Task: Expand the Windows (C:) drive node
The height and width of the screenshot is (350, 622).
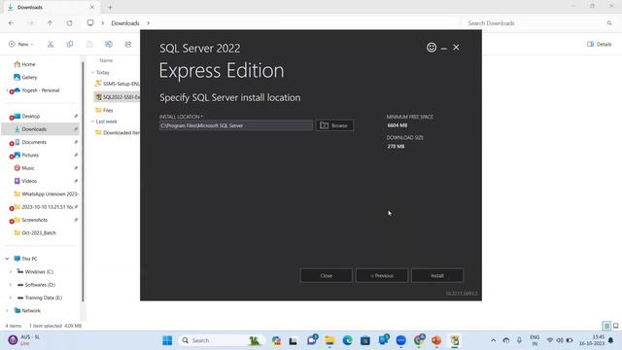Action: pyautogui.click(x=11, y=271)
